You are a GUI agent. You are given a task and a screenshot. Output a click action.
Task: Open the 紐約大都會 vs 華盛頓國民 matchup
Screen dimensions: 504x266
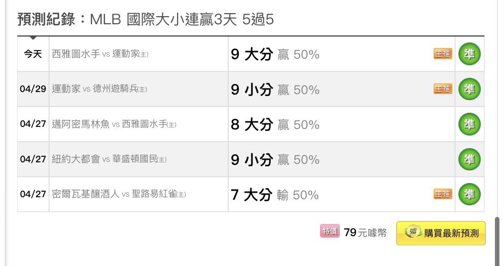click(x=109, y=159)
